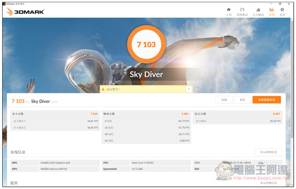Click the combined score 8 647

point(276,114)
